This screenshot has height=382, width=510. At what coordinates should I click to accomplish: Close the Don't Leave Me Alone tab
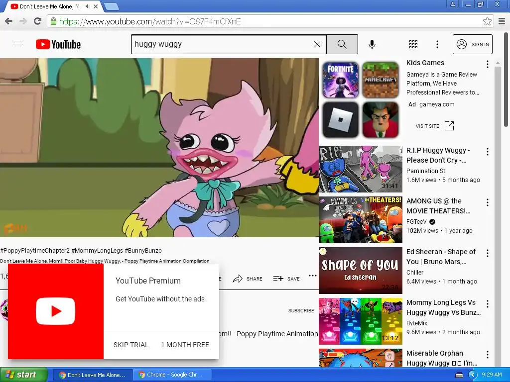pyautogui.click(x=96, y=6)
